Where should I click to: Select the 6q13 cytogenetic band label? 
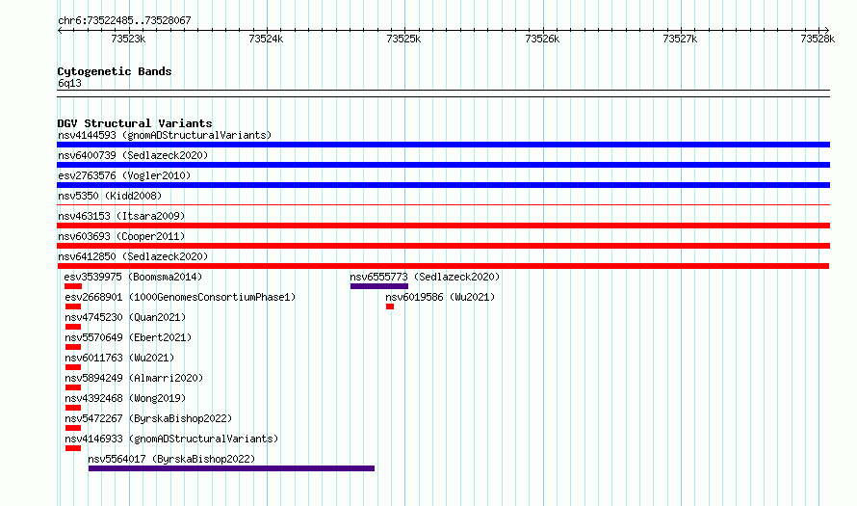point(69,83)
